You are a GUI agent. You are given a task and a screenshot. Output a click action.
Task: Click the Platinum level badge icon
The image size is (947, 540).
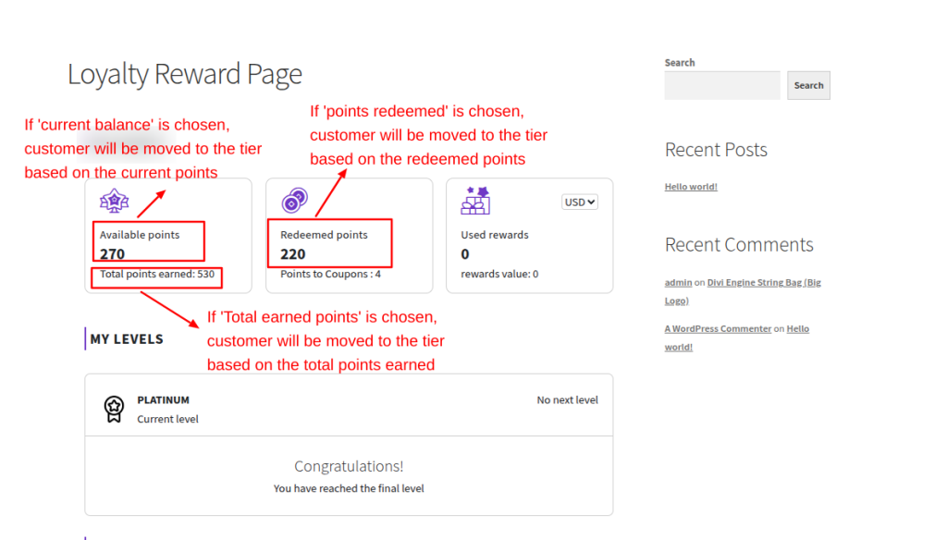(114, 409)
